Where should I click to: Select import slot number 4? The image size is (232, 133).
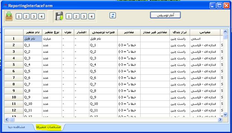(x=41, y=17)
